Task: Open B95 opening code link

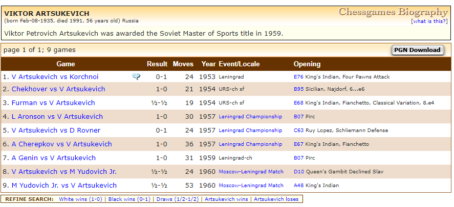Action: (298, 89)
